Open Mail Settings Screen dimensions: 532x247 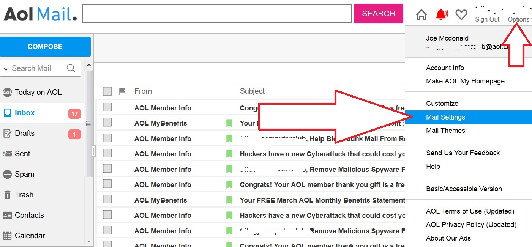click(469, 117)
